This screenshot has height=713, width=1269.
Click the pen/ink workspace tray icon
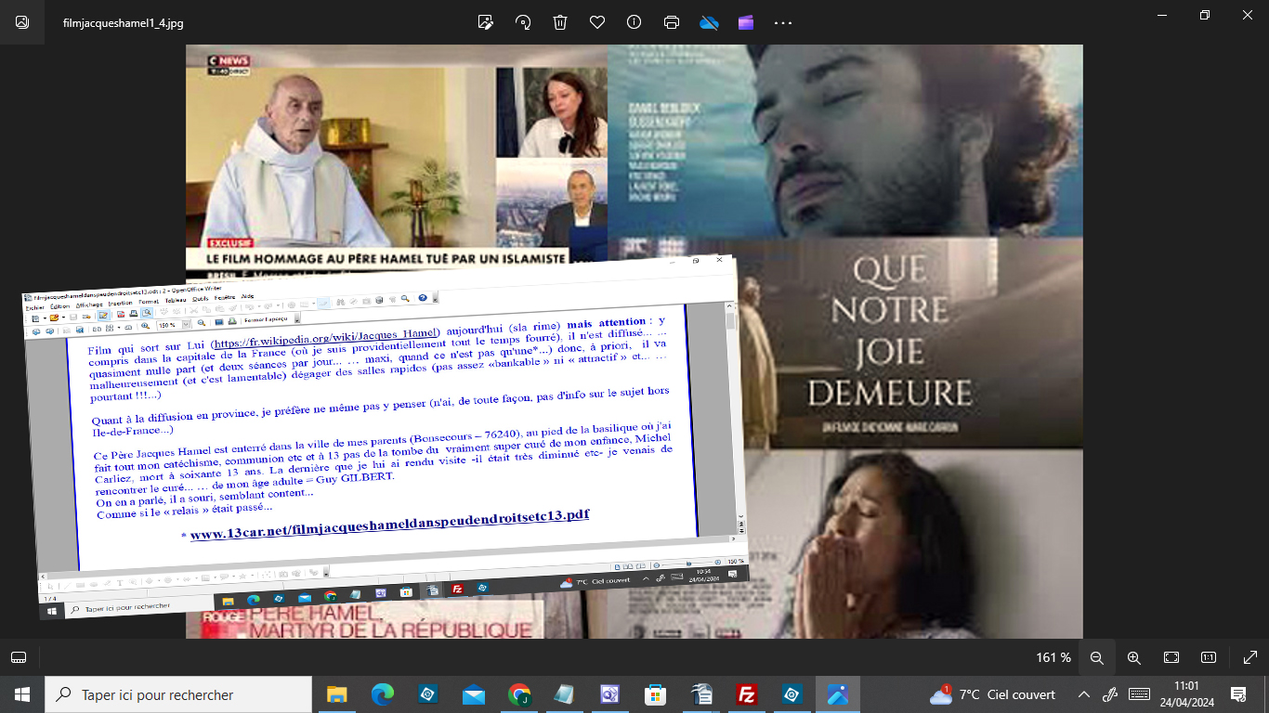click(x=1109, y=694)
